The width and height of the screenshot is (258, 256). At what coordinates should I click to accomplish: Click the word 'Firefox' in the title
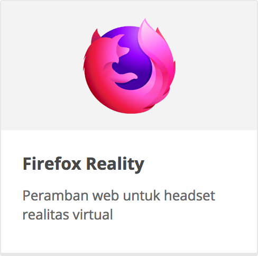point(52,164)
